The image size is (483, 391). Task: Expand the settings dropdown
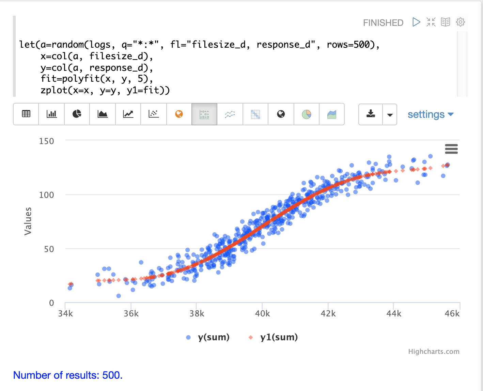click(431, 114)
